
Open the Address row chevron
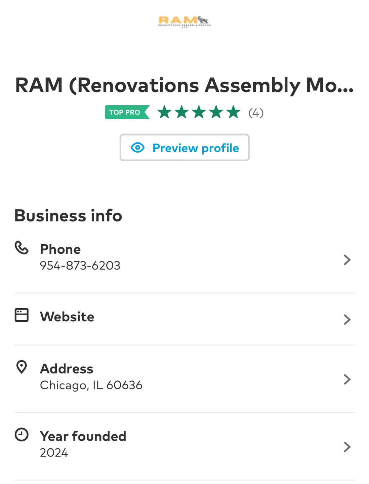[347, 379]
